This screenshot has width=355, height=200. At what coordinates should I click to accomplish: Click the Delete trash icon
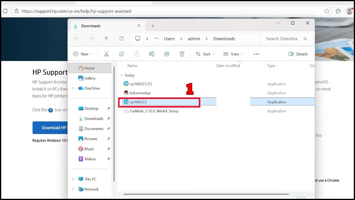182,54
